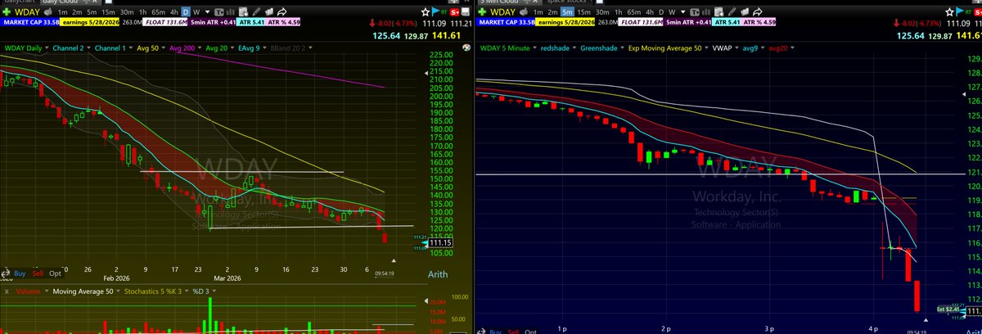
Task: Click the eraser icon in daily chart toolbar
Action: (x=269, y=12)
